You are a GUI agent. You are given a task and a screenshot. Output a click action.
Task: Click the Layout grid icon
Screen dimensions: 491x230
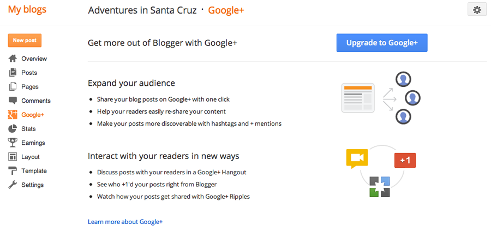click(13, 157)
